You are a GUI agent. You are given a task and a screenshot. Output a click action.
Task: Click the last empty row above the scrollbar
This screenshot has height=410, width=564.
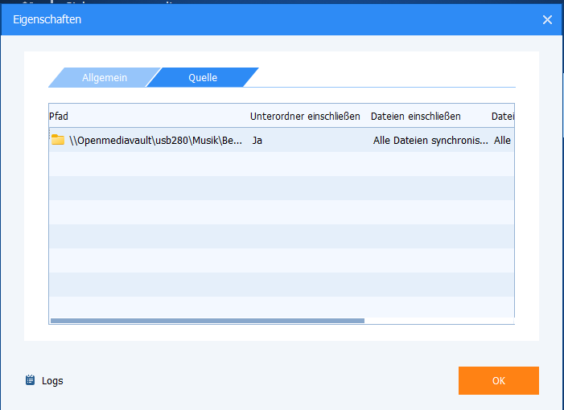click(282, 308)
